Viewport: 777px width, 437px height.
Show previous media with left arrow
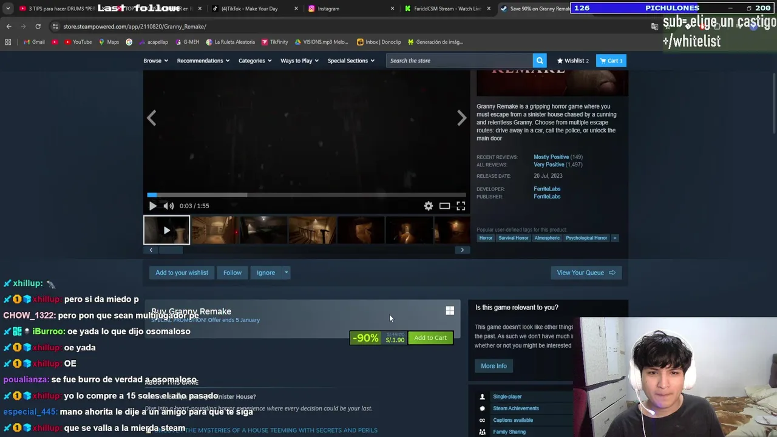[151, 118]
